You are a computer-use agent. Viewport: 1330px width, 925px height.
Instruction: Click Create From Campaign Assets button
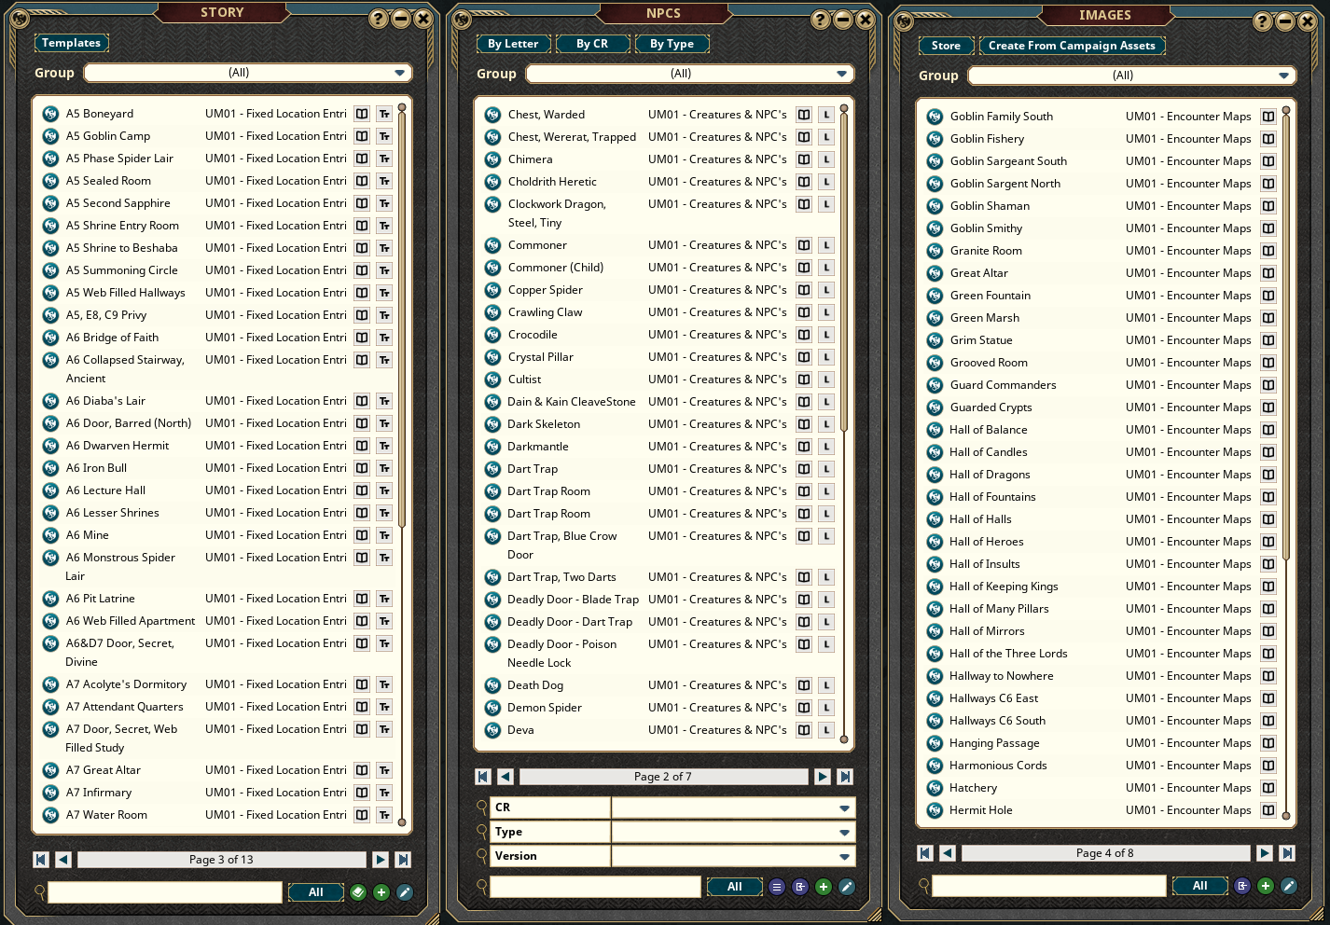[x=1072, y=46]
